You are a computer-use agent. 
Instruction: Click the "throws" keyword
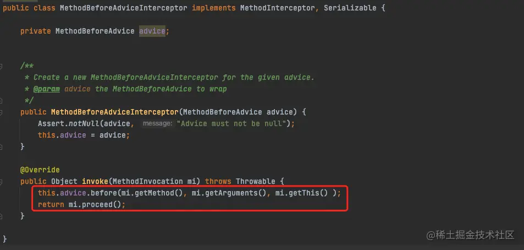coord(218,181)
